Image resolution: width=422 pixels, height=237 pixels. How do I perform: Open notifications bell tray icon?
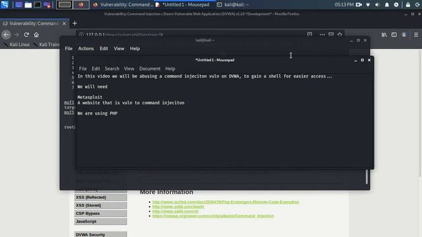coord(387,5)
